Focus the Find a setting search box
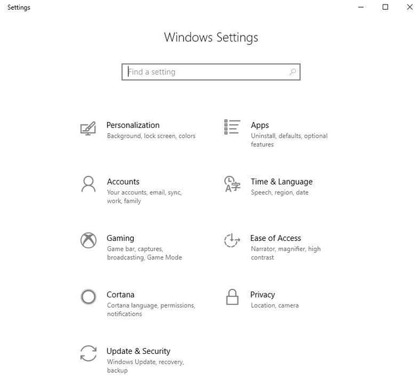Viewport: 420px width, 388px height. (211, 72)
